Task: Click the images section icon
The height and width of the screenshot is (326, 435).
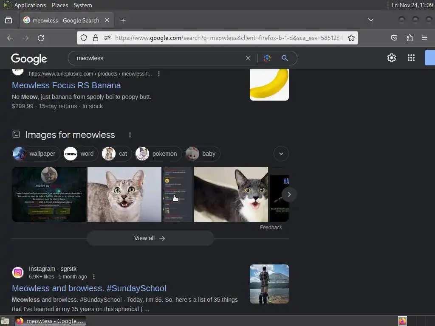Action: click(16, 135)
